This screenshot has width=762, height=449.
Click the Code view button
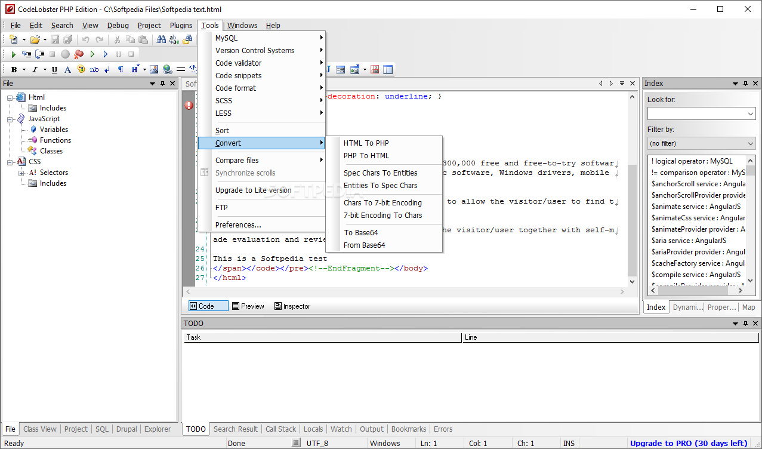click(x=208, y=306)
